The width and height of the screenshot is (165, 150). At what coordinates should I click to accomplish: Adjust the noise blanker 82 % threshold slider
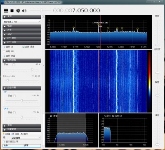(x=32, y=69)
